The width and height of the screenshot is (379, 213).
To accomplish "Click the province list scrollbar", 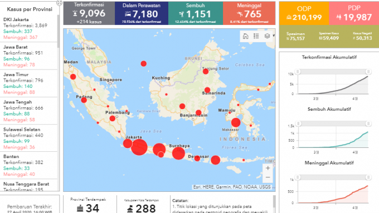I will coord(59,31).
